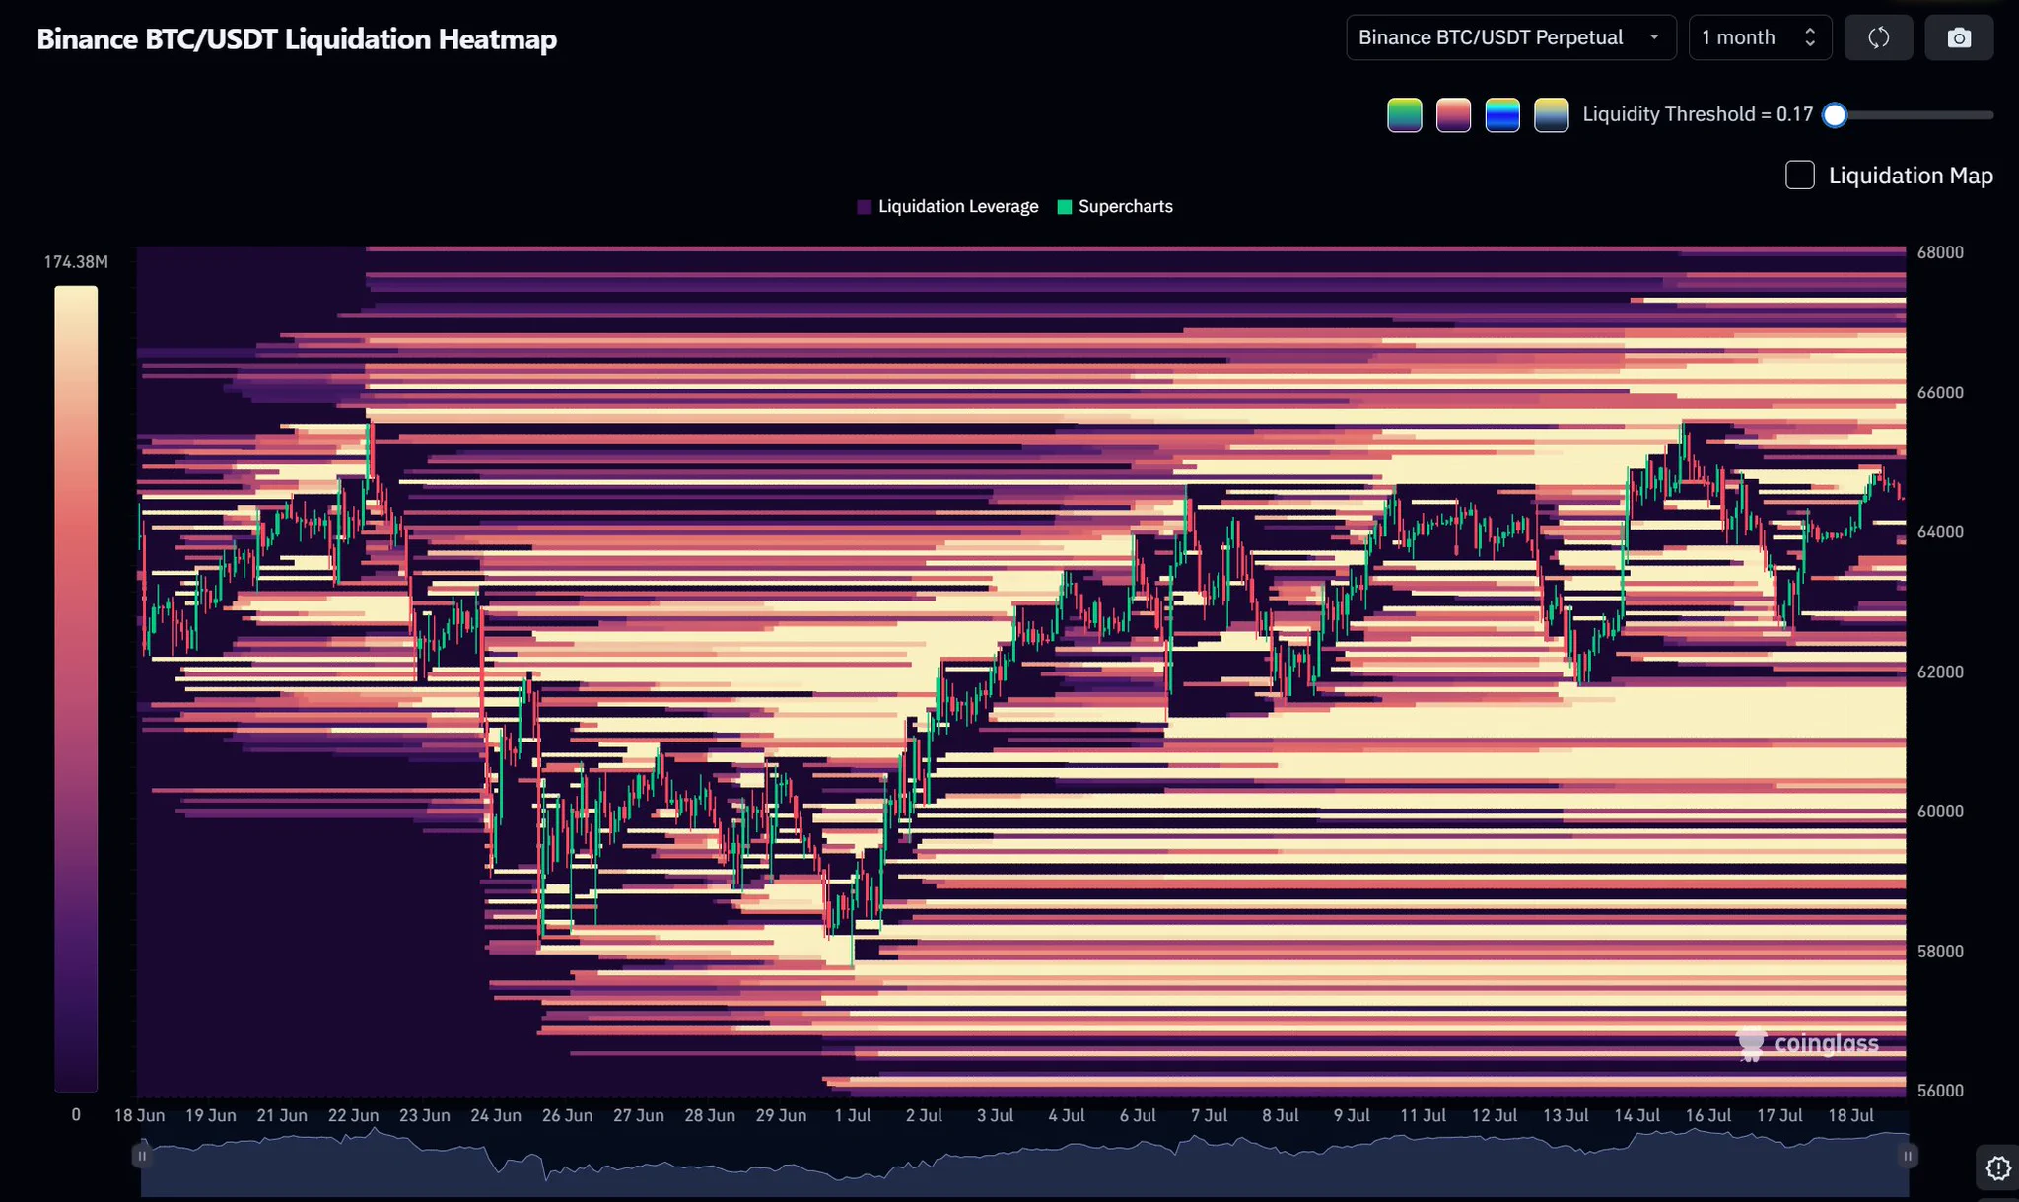Enable the Liquidation Map checkbox
Image resolution: width=2019 pixels, height=1202 pixels.
pos(1800,175)
